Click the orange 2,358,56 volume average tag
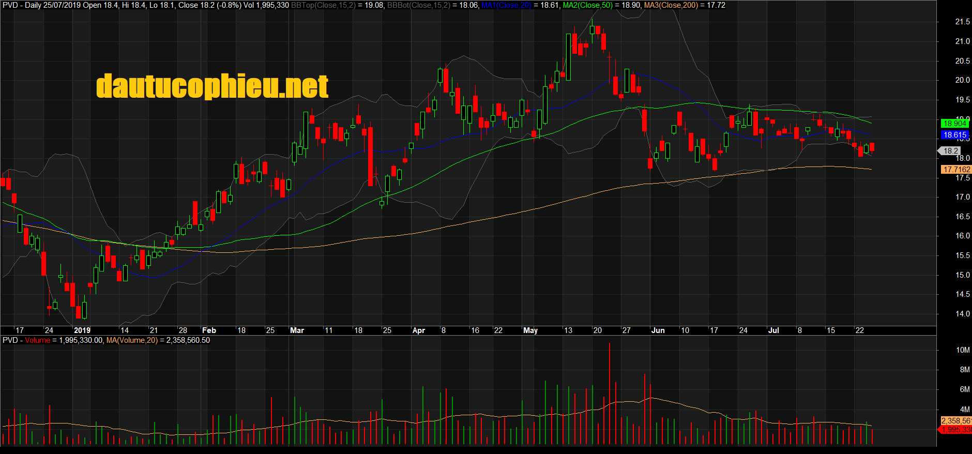Viewport: 972px width, 454px height. coord(955,421)
